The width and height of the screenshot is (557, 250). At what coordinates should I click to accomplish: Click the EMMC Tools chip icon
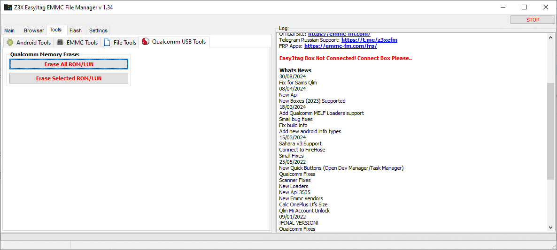tap(60, 43)
